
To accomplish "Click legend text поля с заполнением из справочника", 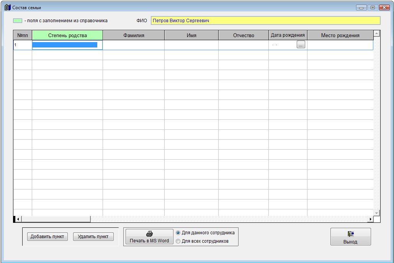I will point(67,21).
